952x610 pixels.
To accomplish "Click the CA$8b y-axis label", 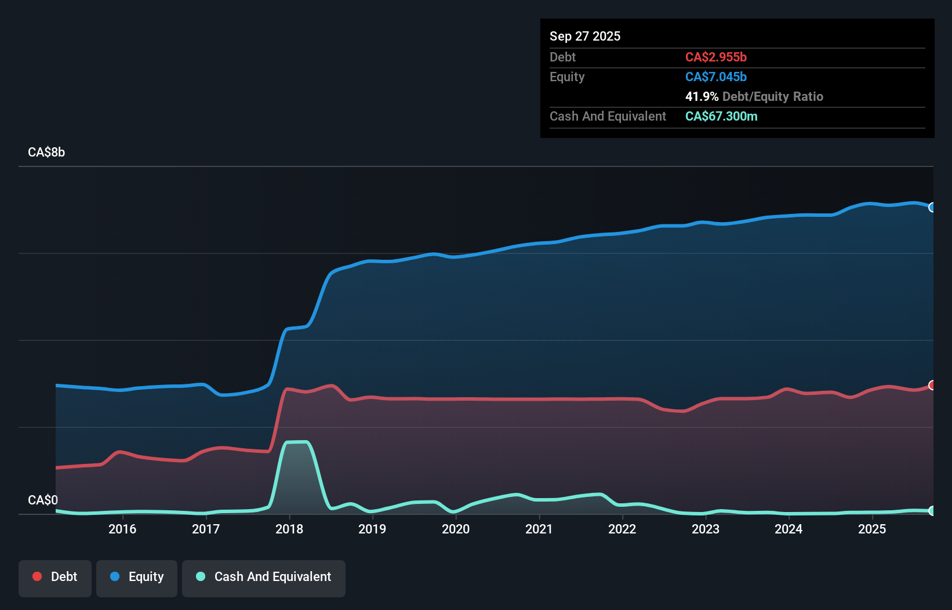I will [46, 152].
